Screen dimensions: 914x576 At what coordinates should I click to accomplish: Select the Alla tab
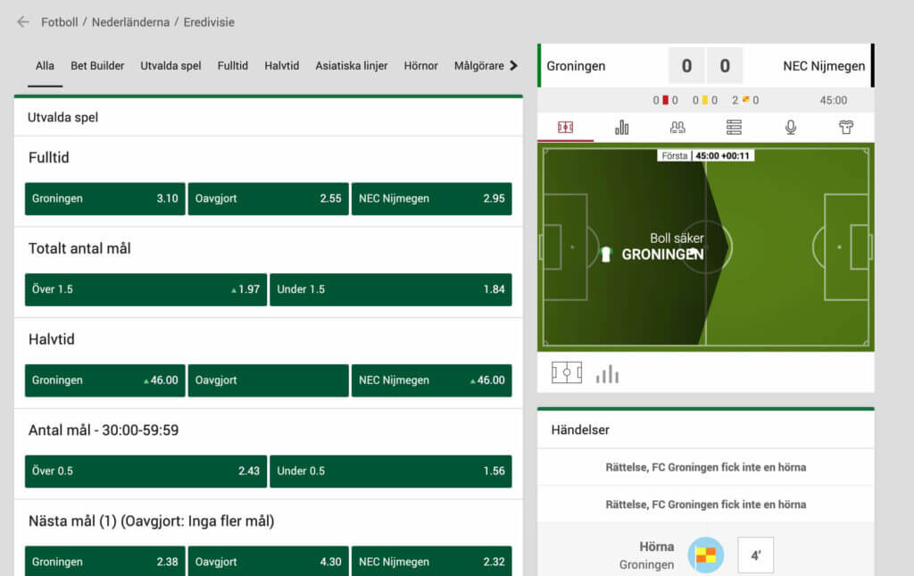pyautogui.click(x=45, y=66)
